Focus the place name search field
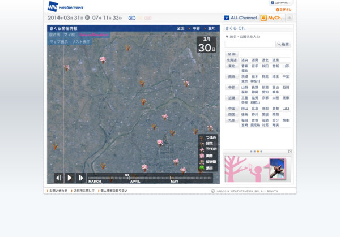Screen dimensions: 340x237 tap(250, 44)
